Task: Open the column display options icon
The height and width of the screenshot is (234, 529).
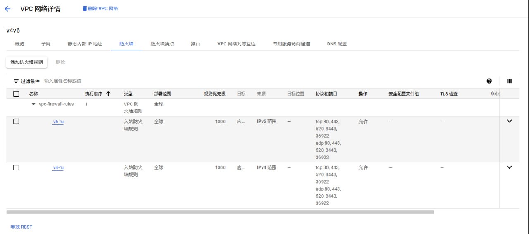Action: point(509,81)
